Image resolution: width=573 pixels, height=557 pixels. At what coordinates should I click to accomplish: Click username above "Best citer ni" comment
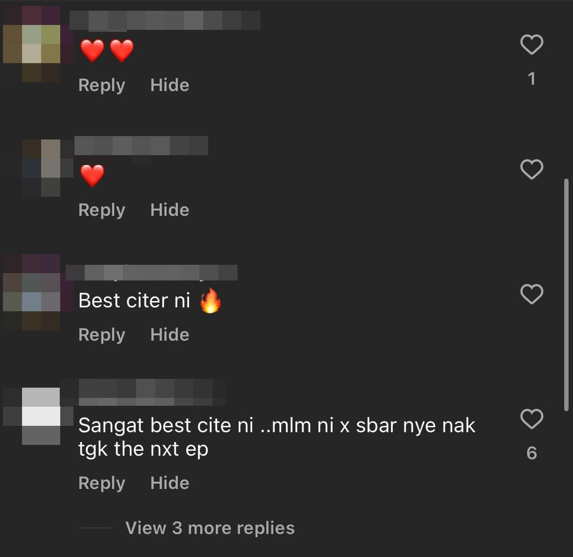pyautogui.click(x=152, y=273)
